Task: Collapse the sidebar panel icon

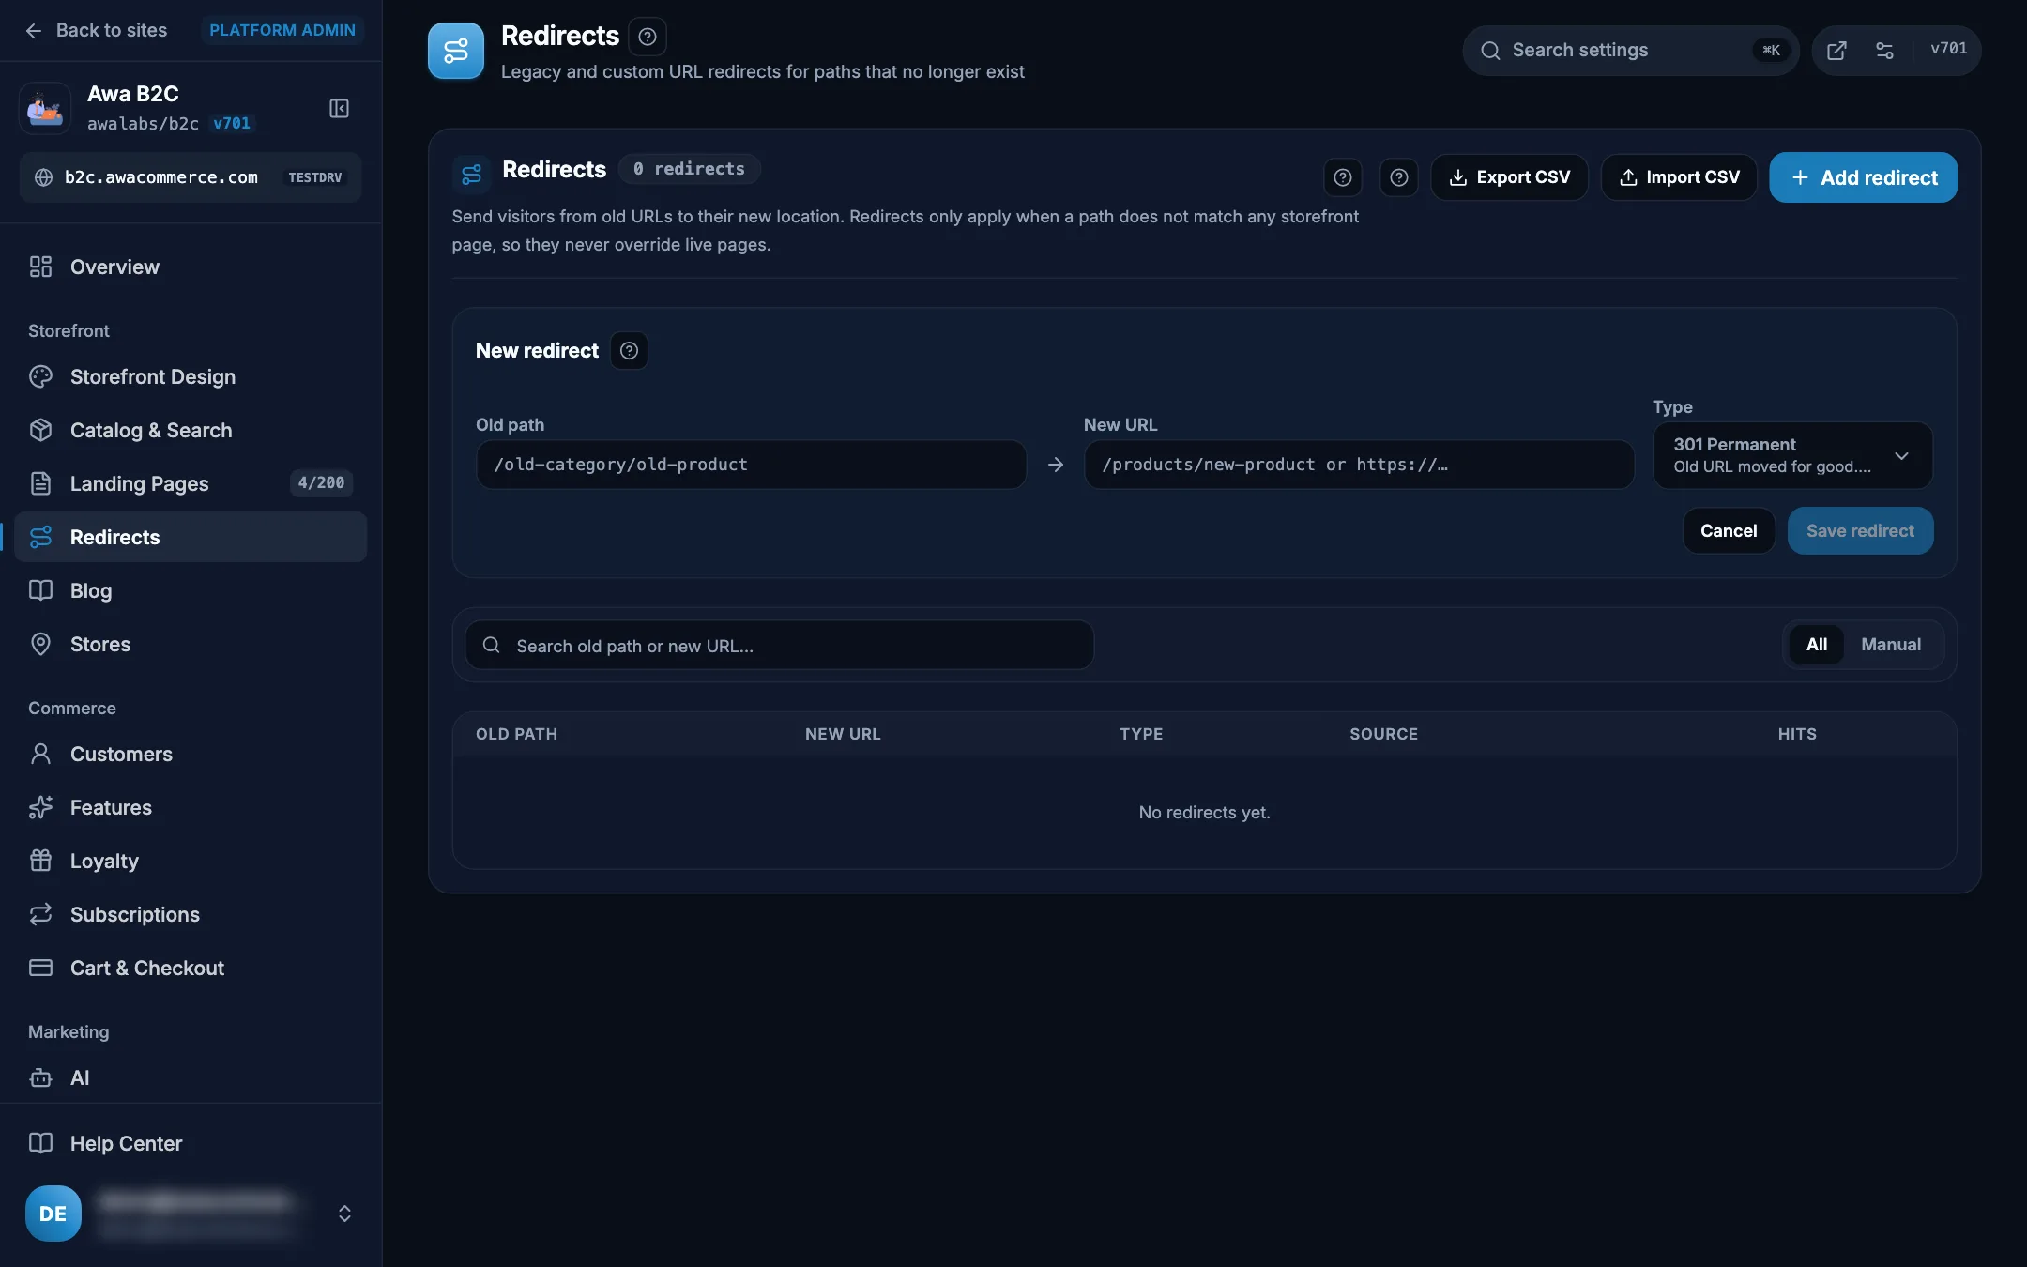Action: (x=339, y=108)
